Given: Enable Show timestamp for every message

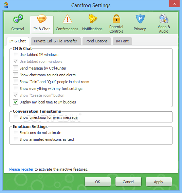Looking at the screenshot, I should [x=16, y=117].
